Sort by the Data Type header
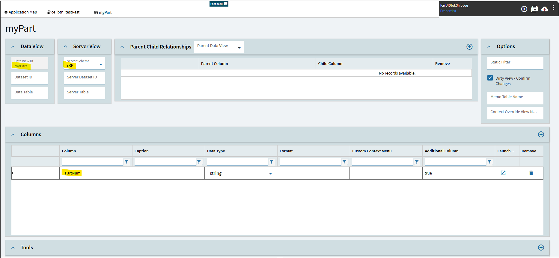Screen dimensions: 559x258 coord(216,151)
